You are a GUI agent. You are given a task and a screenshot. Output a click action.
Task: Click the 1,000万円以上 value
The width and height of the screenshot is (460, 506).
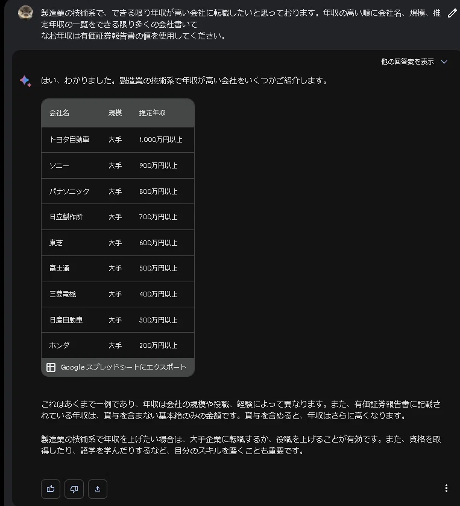pyautogui.click(x=161, y=139)
